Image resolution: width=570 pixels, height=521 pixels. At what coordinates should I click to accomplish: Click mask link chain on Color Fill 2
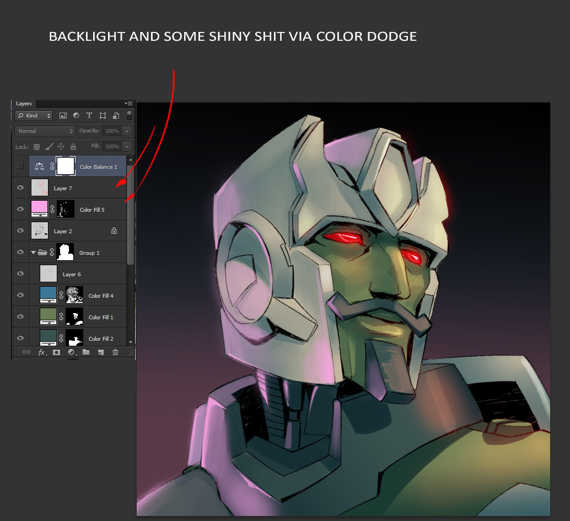coord(61,338)
